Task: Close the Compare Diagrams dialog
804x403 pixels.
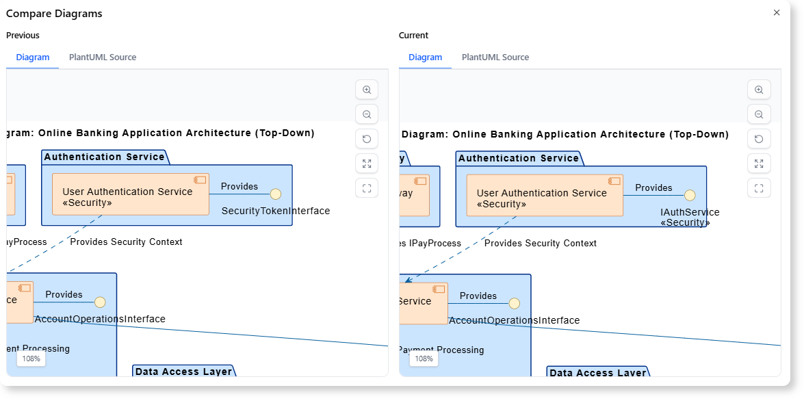Action: point(777,12)
